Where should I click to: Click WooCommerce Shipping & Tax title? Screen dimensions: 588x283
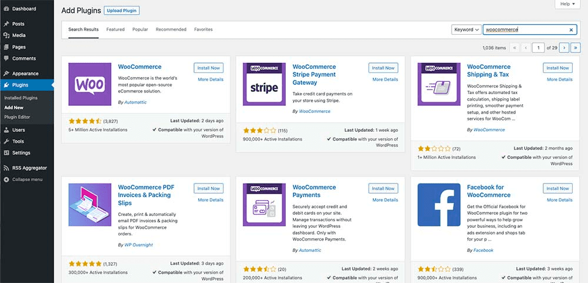pos(489,71)
